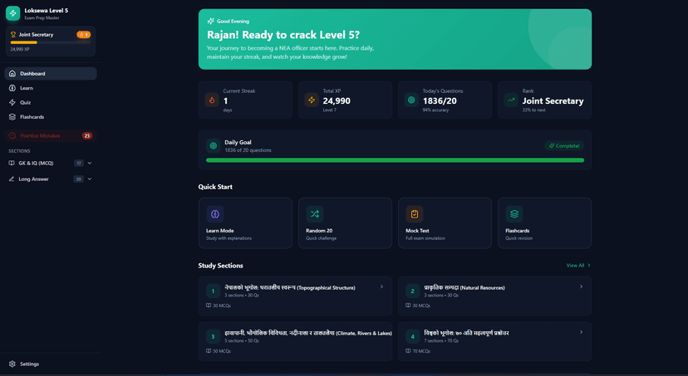Open Quiz from the sidebar
The image size is (688, 376).
coord(26,103)
